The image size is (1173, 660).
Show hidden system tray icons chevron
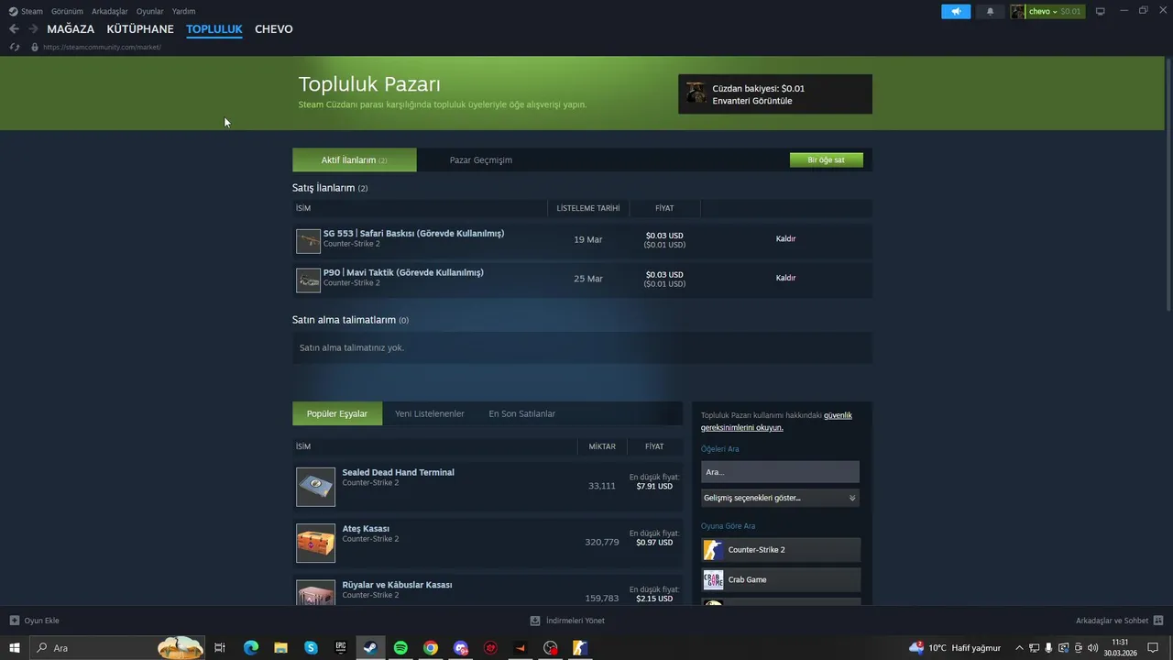[x=1019, y=648]
